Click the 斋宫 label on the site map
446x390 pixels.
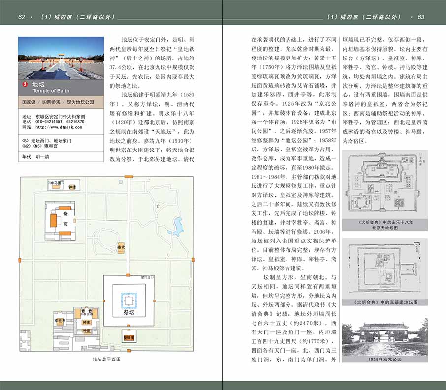tap(65, 219)
